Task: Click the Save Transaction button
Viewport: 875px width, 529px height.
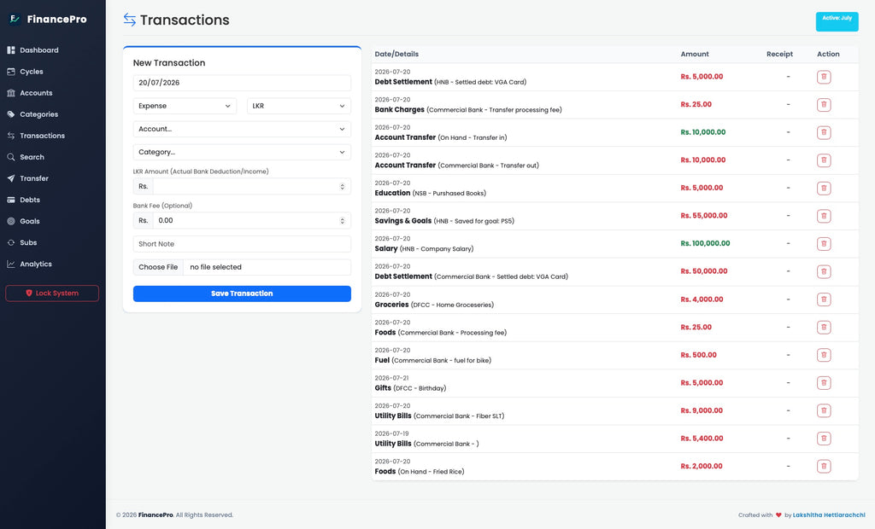Action: click(242, 294)
